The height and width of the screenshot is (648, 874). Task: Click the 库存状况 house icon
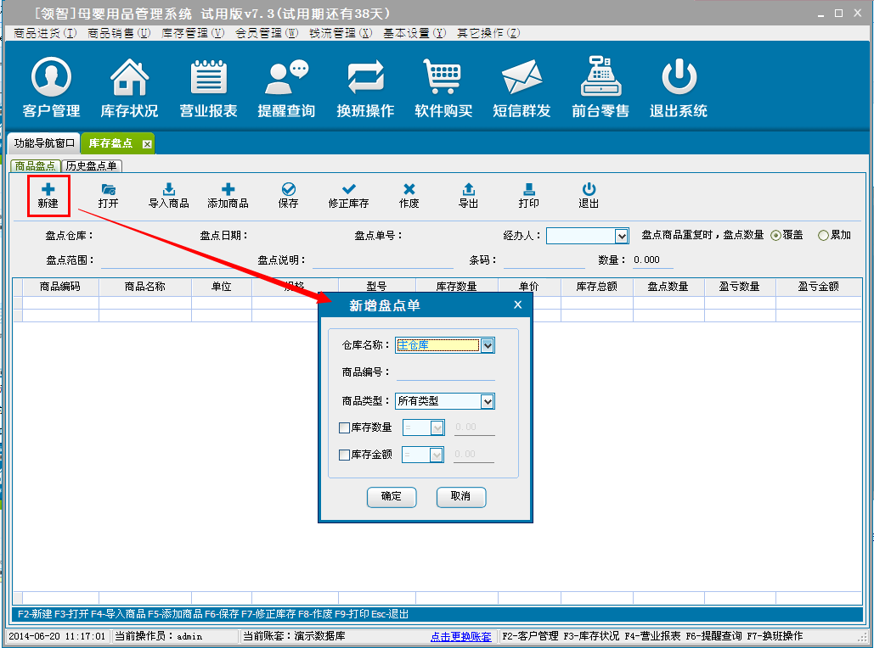(x=129, y=78)
